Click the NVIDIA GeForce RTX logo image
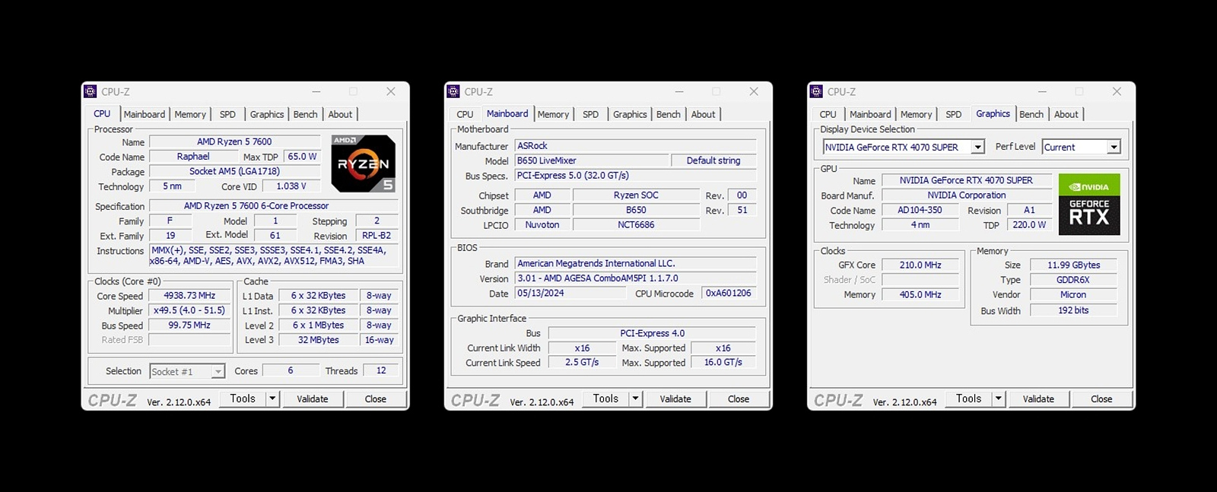This screenshot has height=492, width=1217. (1089, 205)
